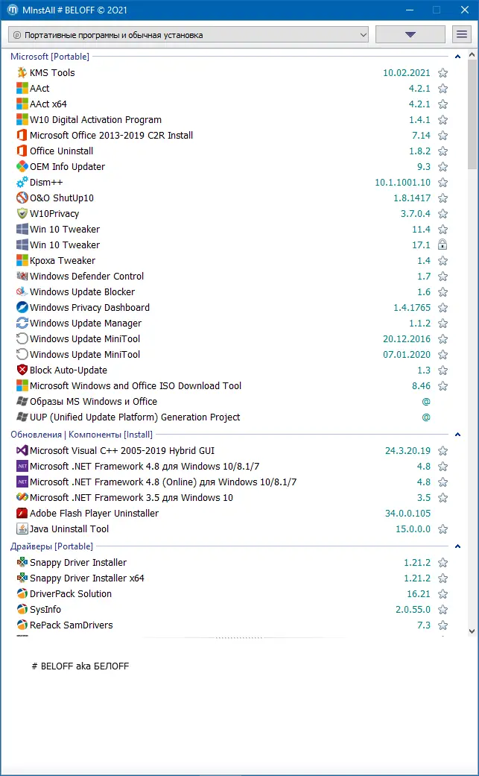479x776 pixels.
Task: Click the list scrollbar up arrow
Action: pyautogui.click(x=472, y=55)
